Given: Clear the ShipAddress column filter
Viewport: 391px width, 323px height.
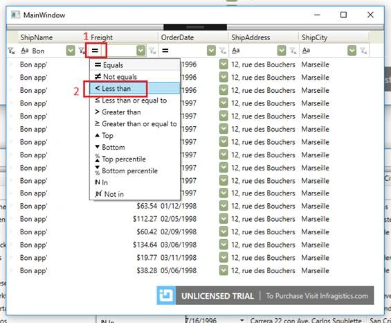Looking at the screenshot, I should (x=293, y=51).
